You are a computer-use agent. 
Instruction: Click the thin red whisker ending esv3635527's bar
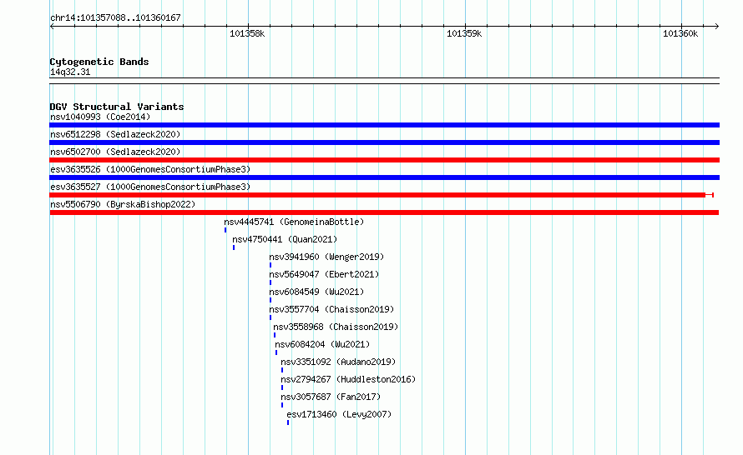710,195
